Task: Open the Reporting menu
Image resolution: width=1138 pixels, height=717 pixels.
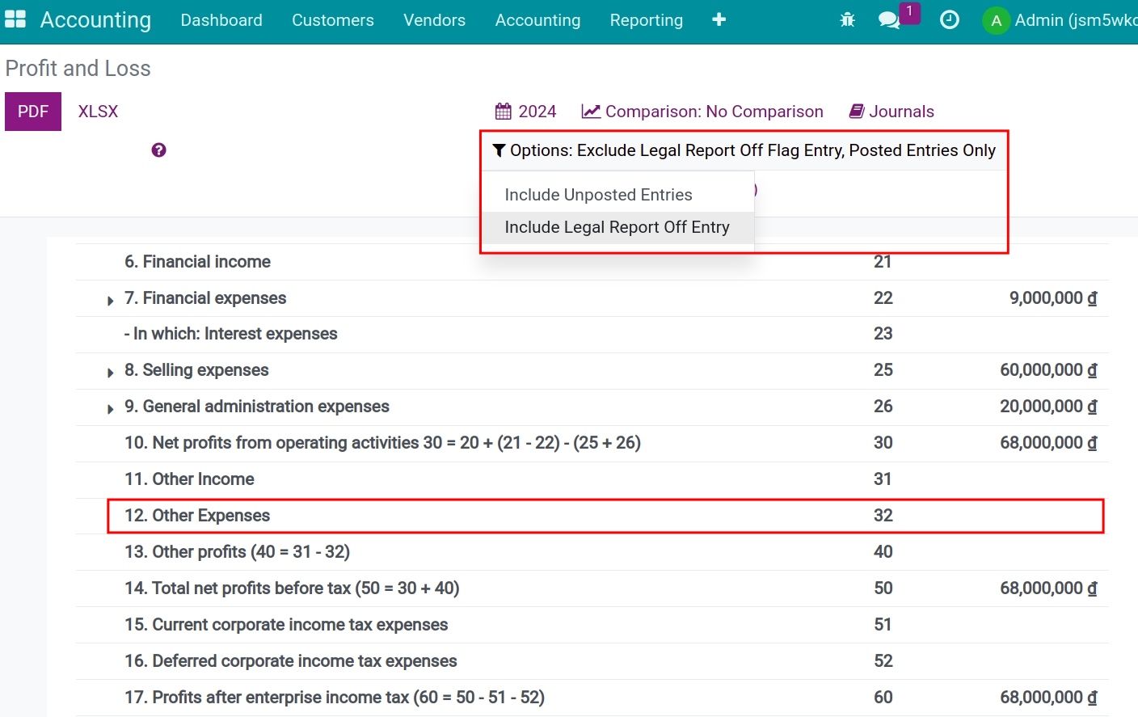Action: (x=647, y=20)
